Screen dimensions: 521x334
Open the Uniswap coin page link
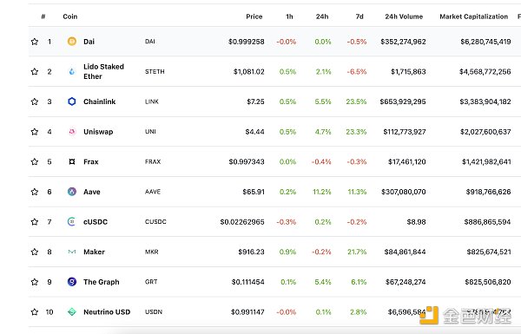[x=98, y=132]
